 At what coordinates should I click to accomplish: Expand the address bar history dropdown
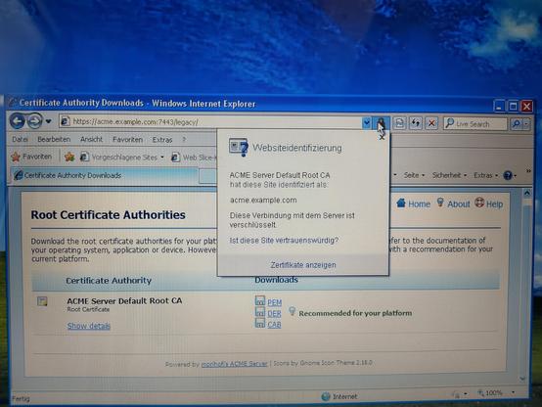coord(367,122)
